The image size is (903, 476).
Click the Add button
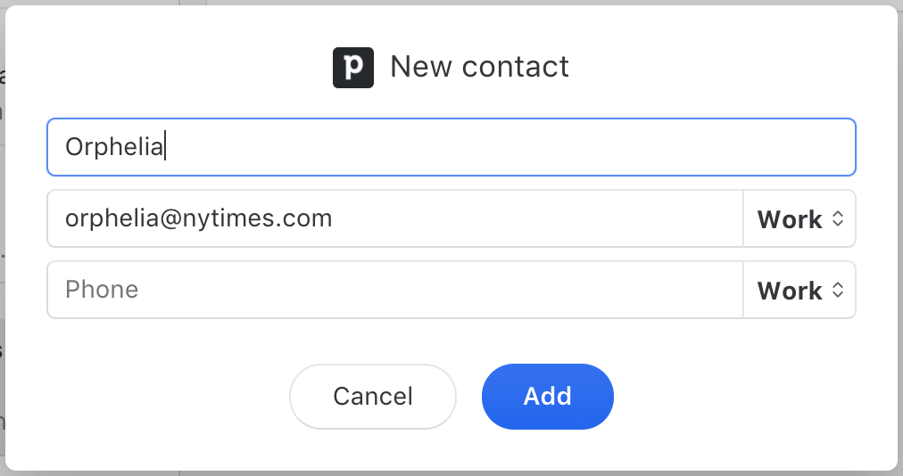548,397
